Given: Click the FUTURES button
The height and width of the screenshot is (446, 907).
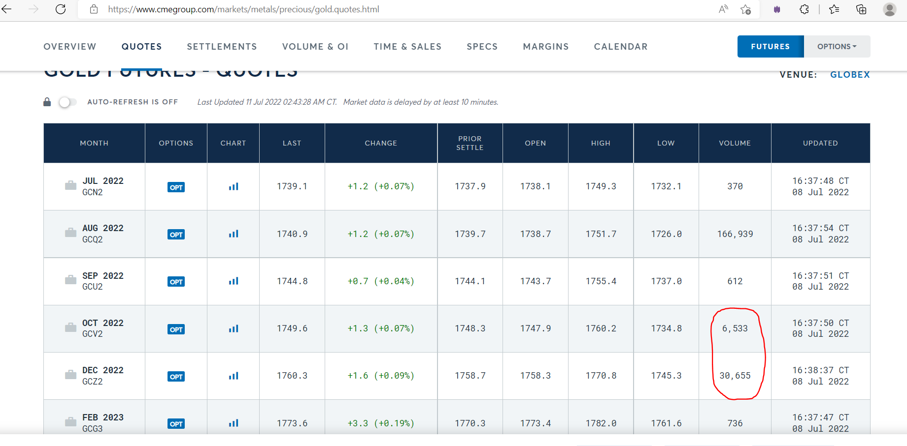Looking at the screenshot, I should tap(770, 47).
